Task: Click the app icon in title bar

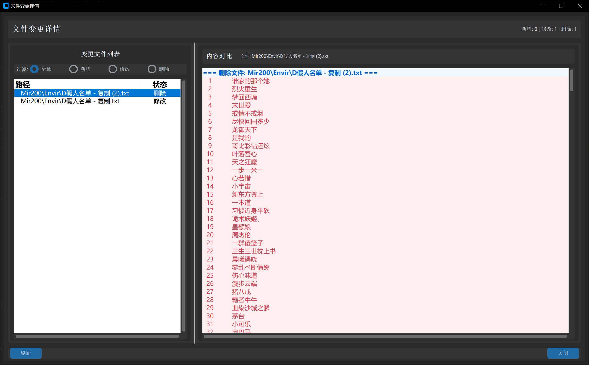Action: point(6,6)
